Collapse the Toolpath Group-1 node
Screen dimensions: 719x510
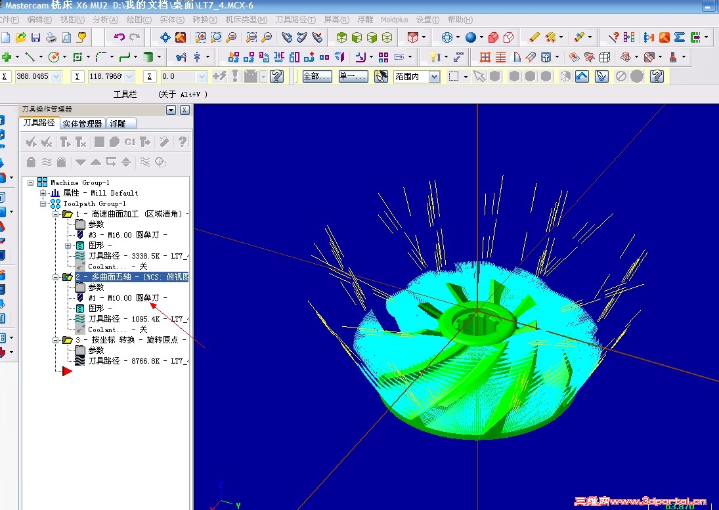[43, 203]
